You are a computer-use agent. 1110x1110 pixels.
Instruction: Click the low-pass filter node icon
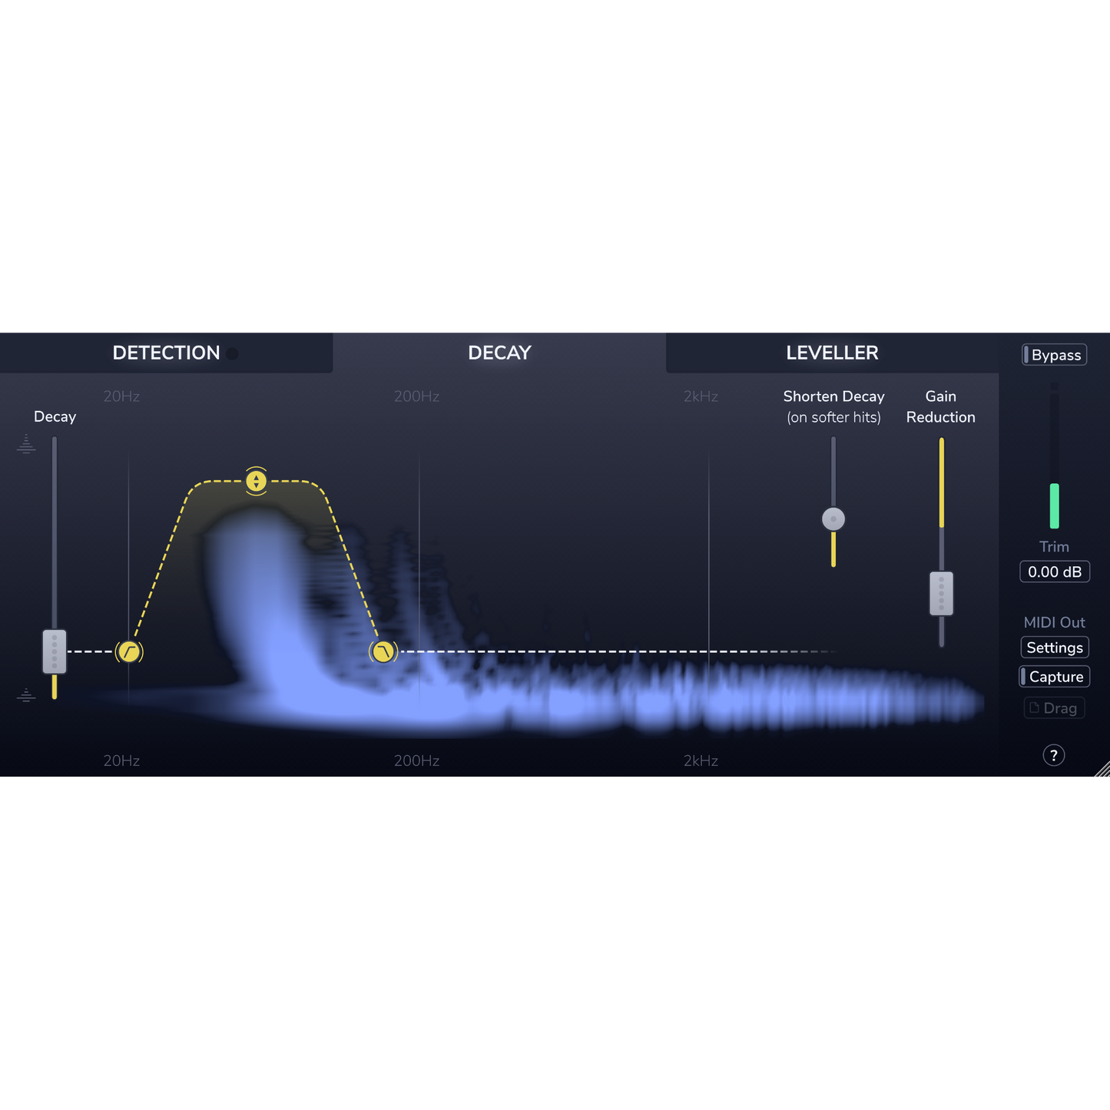pyautogui.click(x=383, y=652)
